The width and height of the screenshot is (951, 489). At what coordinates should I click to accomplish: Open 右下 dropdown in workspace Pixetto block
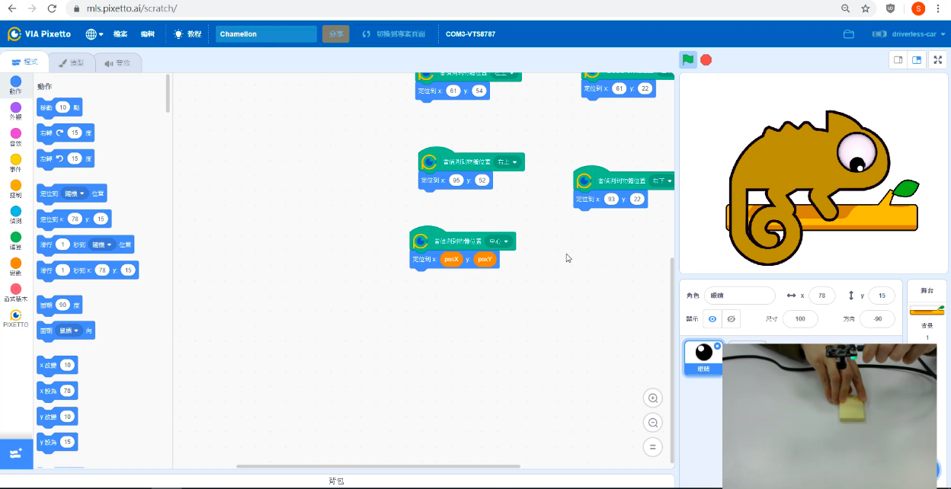(662, 181)
